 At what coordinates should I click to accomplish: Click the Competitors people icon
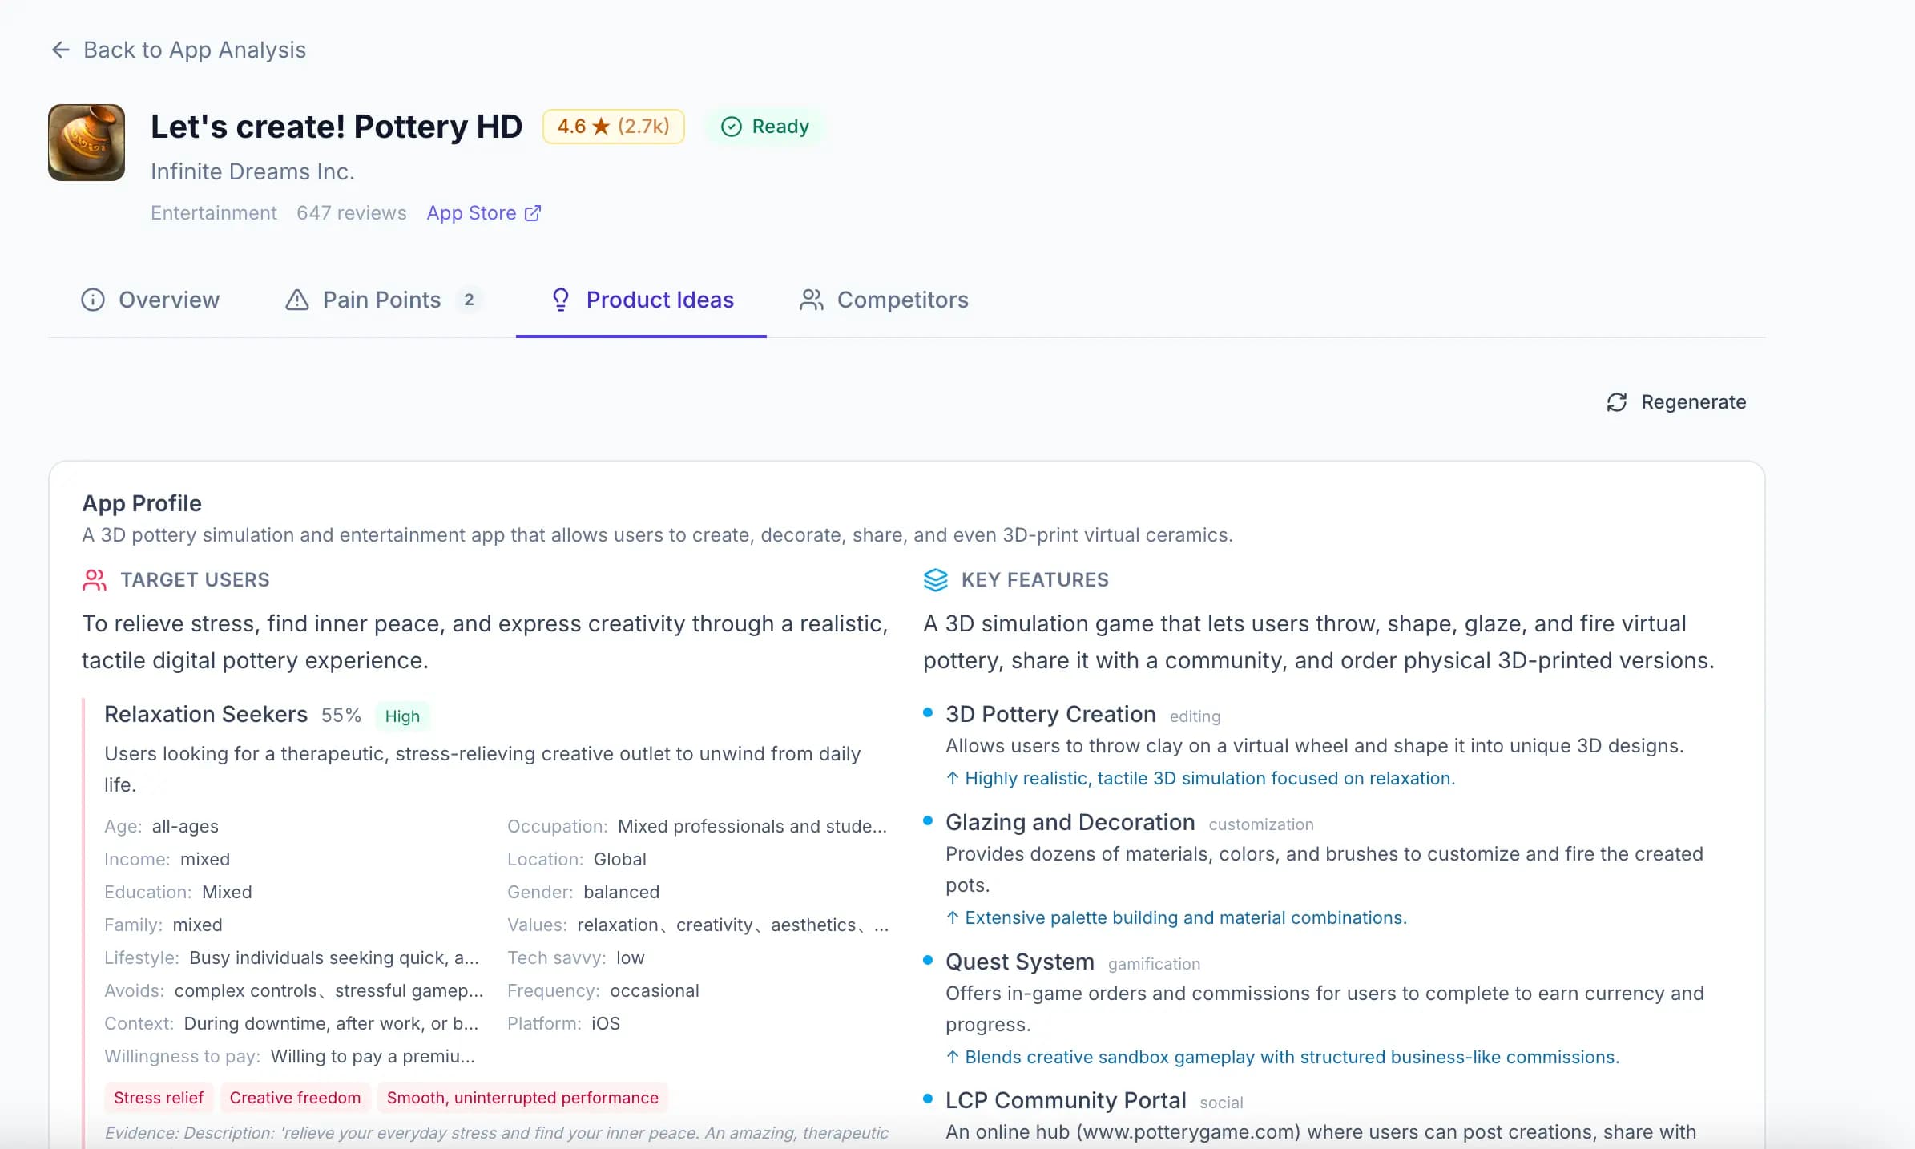[812, 300]
